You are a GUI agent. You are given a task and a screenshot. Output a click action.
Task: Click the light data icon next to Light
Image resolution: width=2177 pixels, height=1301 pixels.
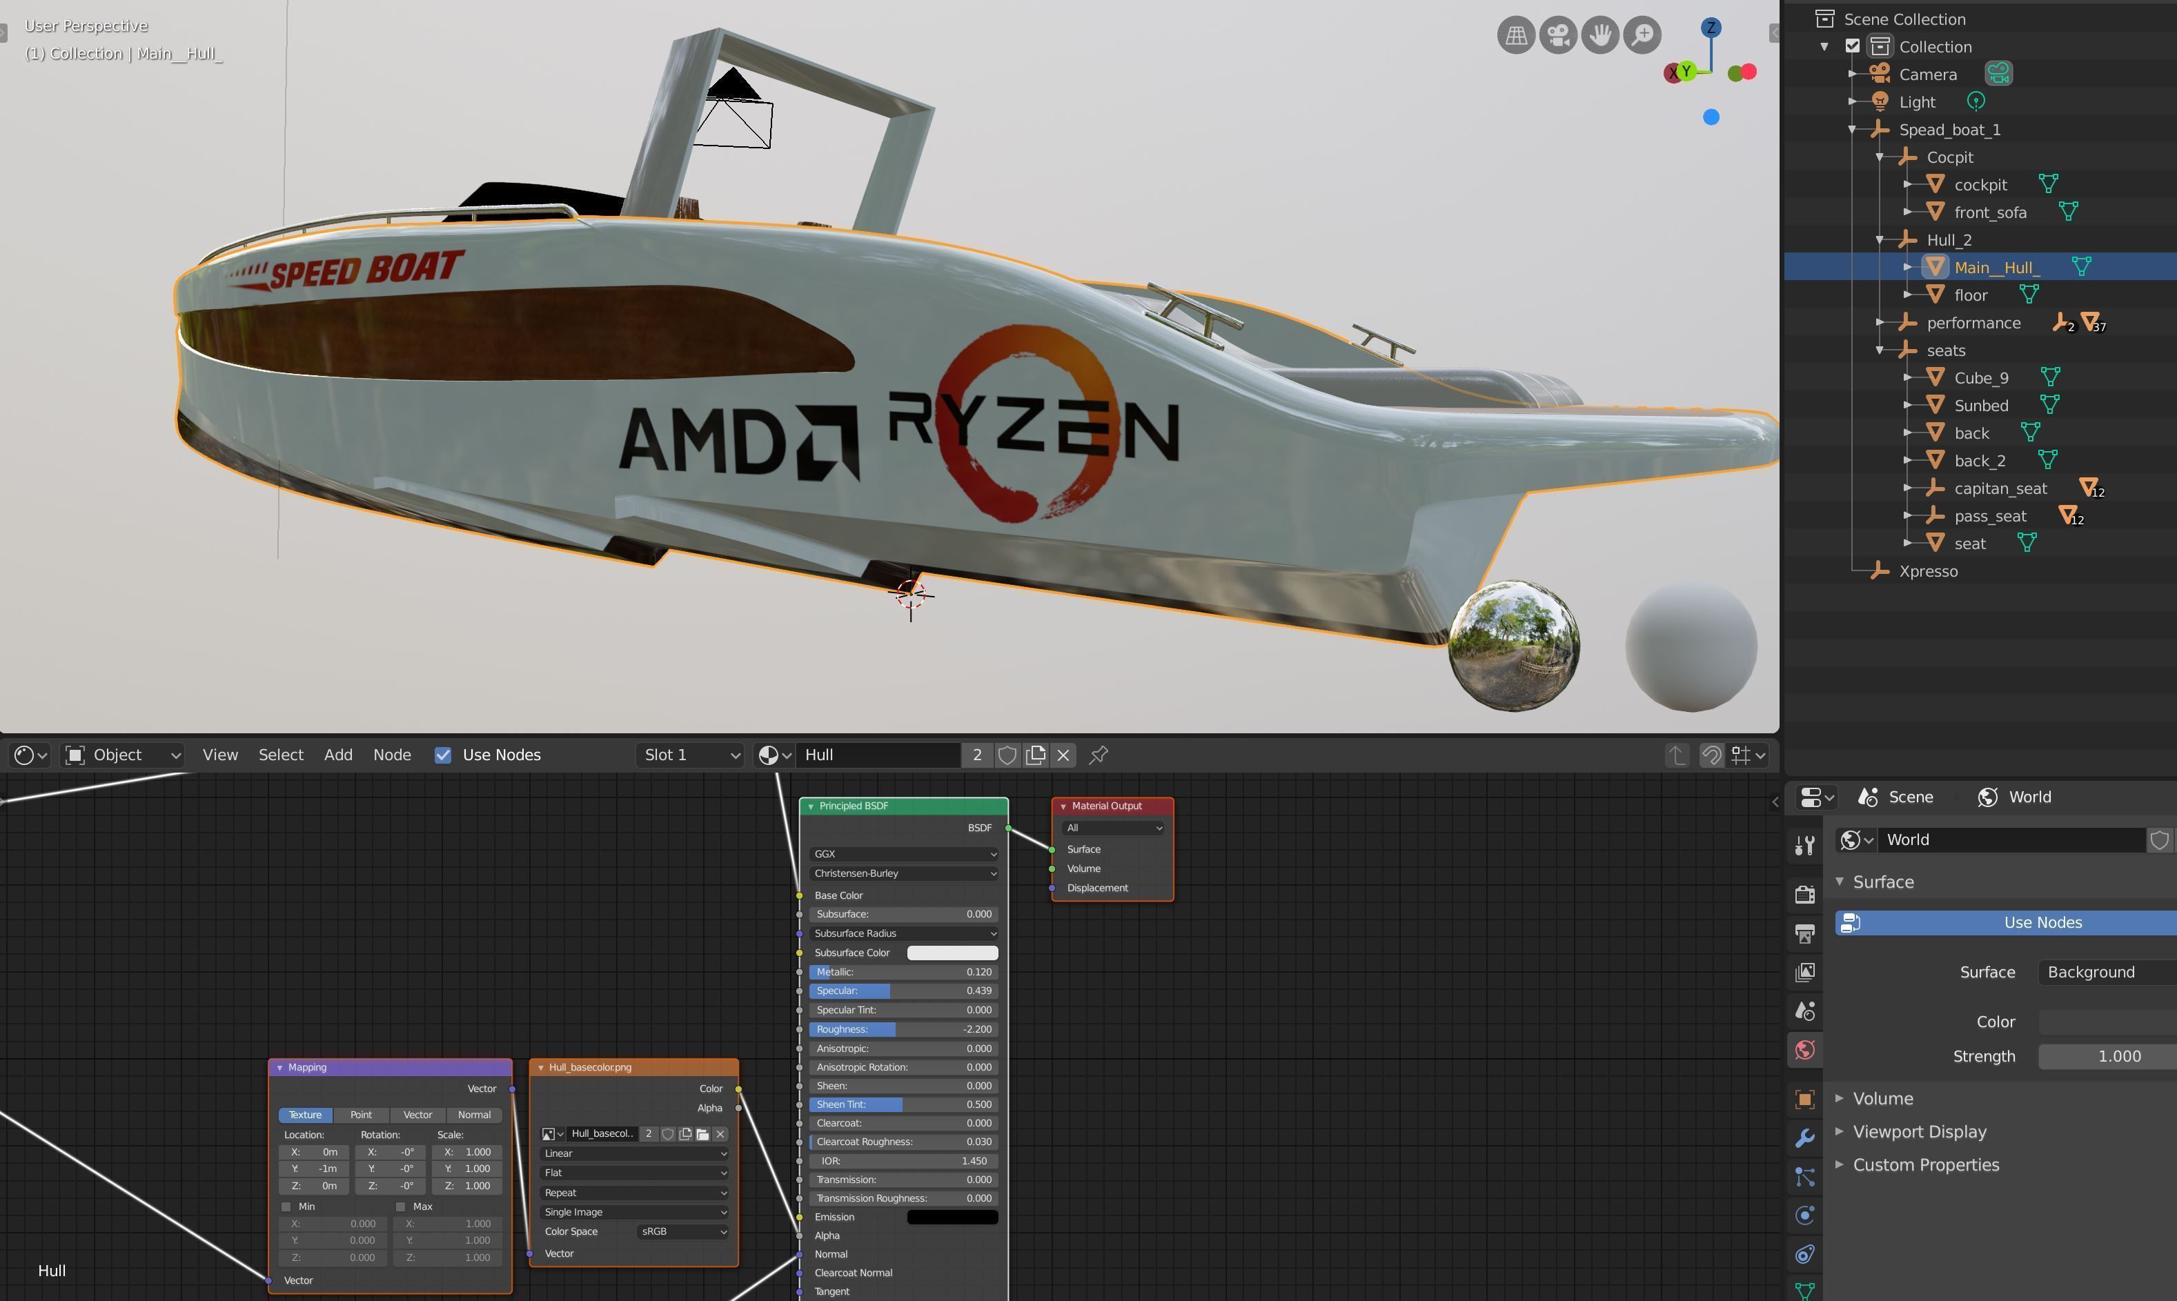1976,101
